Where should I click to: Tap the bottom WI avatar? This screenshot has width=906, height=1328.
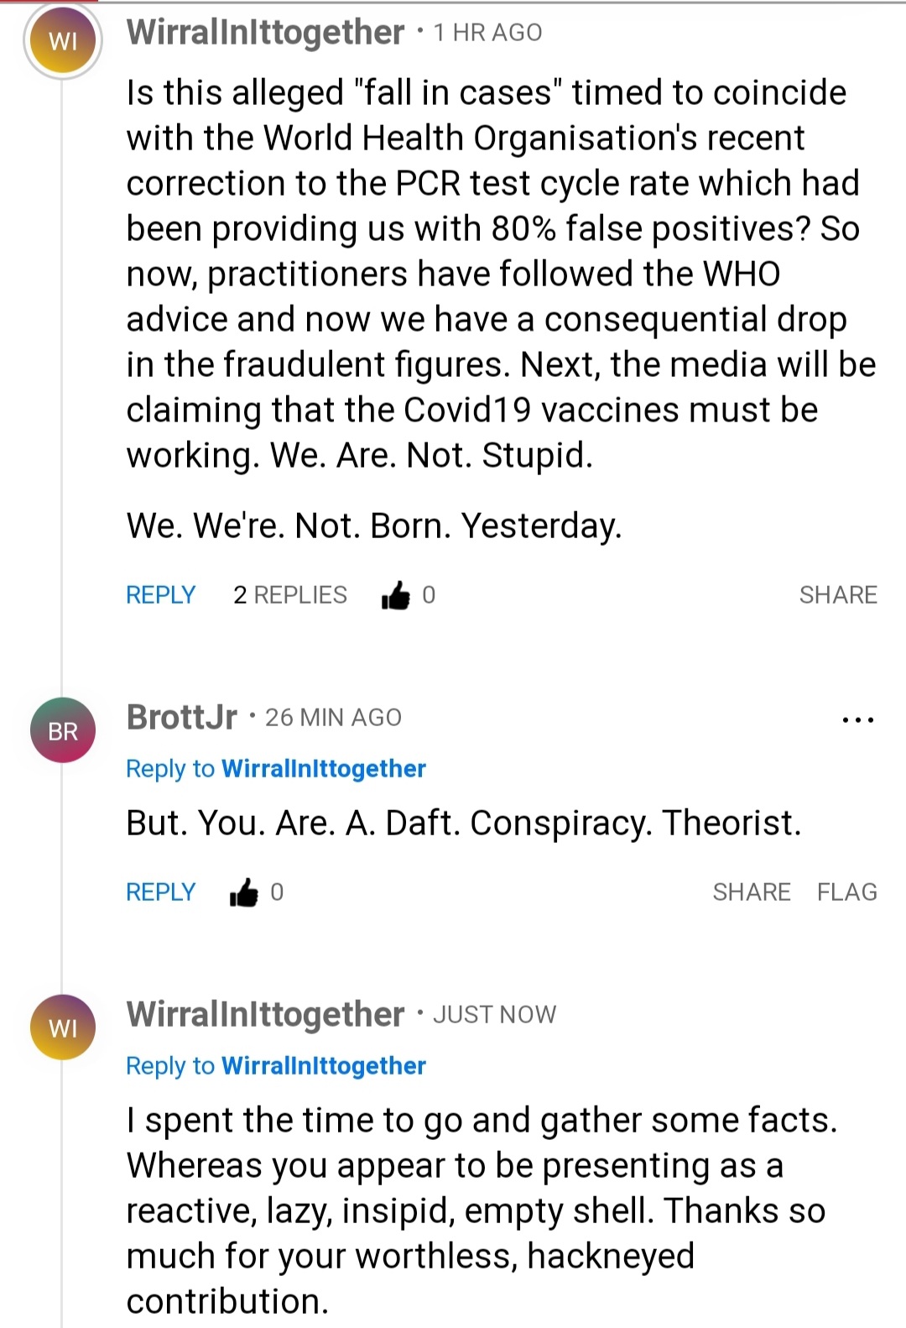[x=63, y=1027]
